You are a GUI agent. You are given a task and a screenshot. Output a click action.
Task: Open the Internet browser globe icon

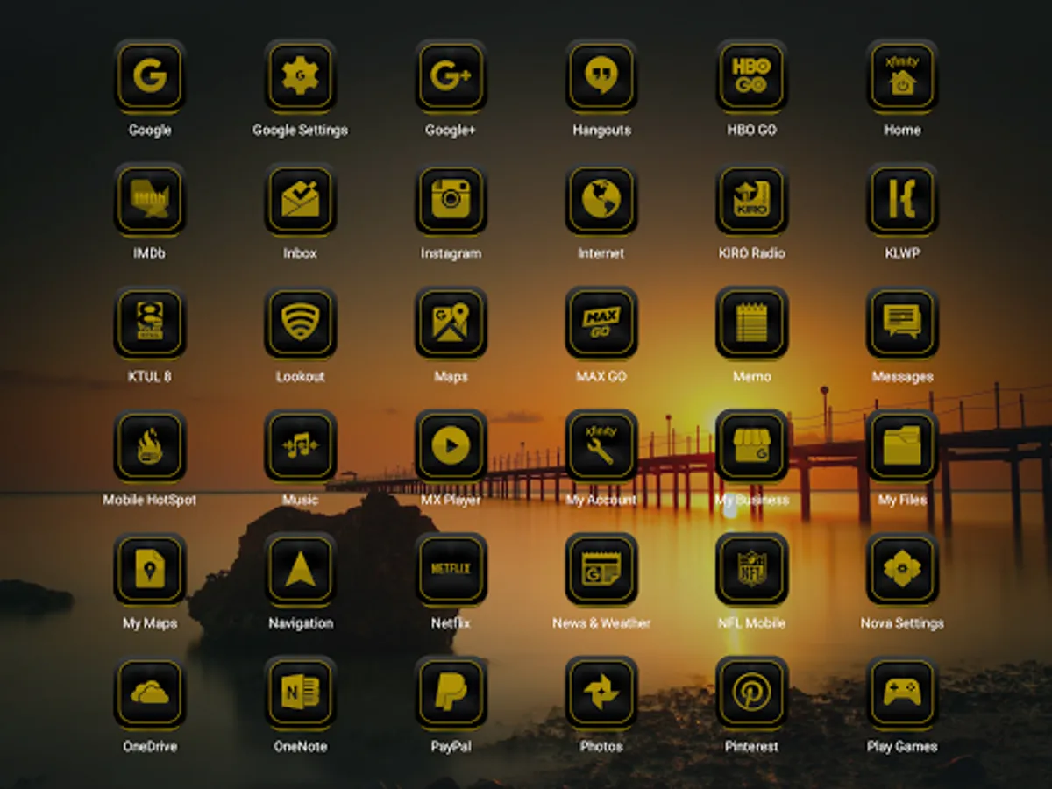[601, 200]
